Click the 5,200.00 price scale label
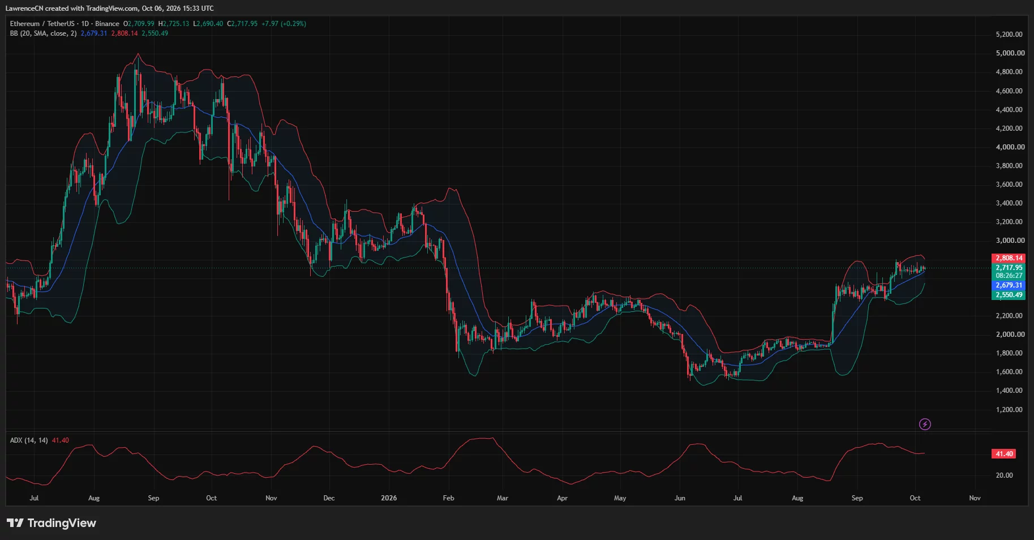 1009,35
